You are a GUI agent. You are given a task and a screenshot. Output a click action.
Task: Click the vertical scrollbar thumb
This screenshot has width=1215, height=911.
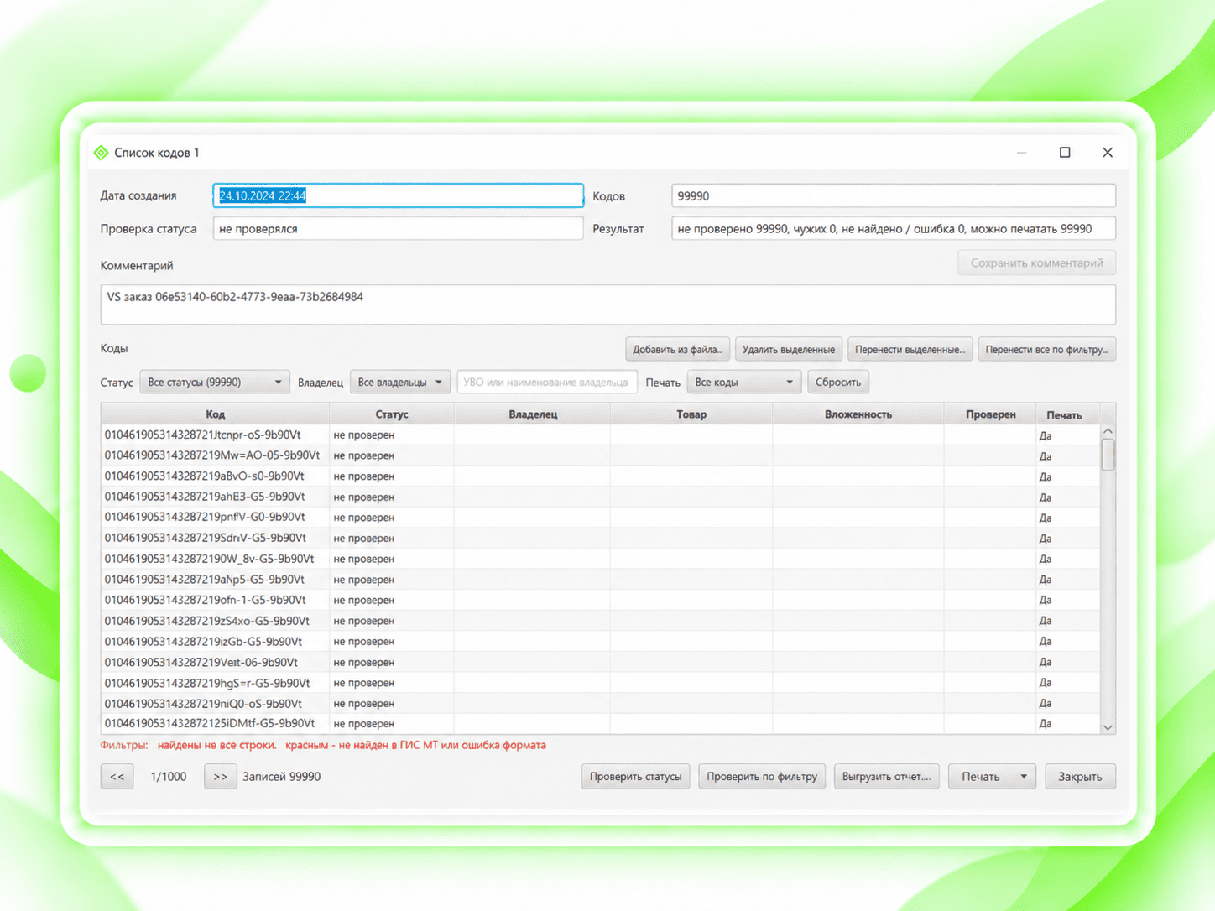pyautogui.click(x=1108, y=455)
